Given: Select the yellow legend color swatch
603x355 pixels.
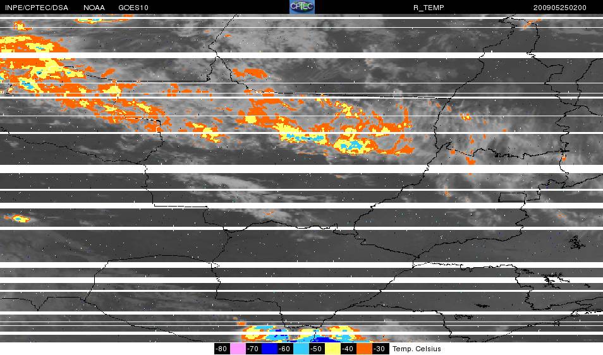Looking at the screenshot, I should (332, 349).
